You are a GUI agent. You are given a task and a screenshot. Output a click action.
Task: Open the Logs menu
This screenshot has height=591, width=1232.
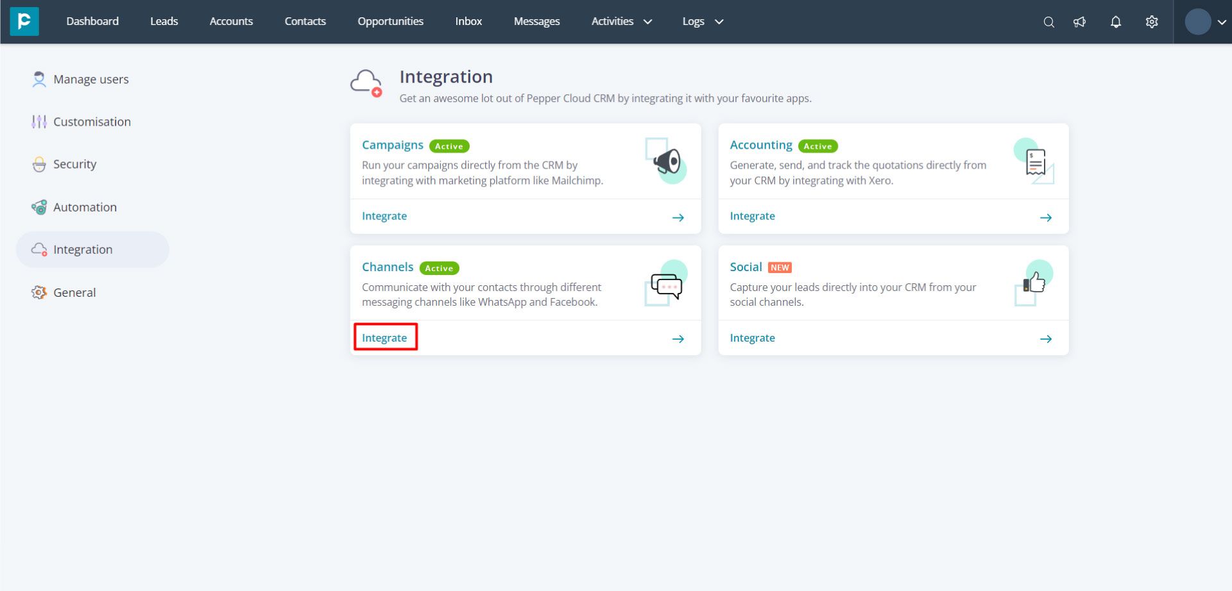click(x=694, y=21)
